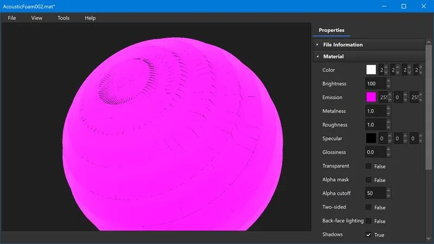Image resolution: width=434 pixels, height=244 pixels.
Task: Increase the Roughness value with up arrow
Action: click(x=388, y=122)
